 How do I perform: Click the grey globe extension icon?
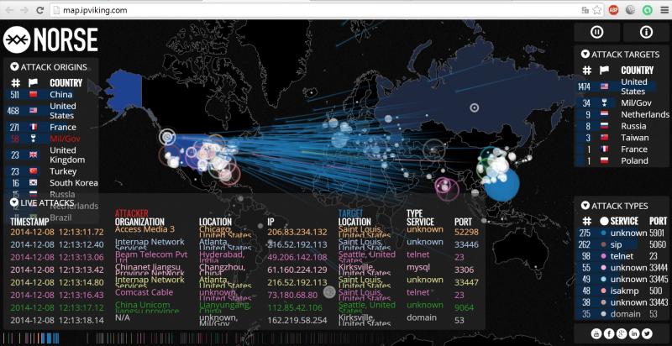(x=631, y=10)
